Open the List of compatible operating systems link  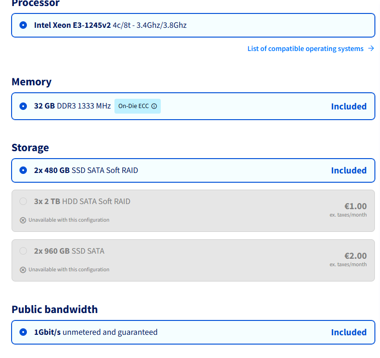pyautogui.click(x=305, y=49)
